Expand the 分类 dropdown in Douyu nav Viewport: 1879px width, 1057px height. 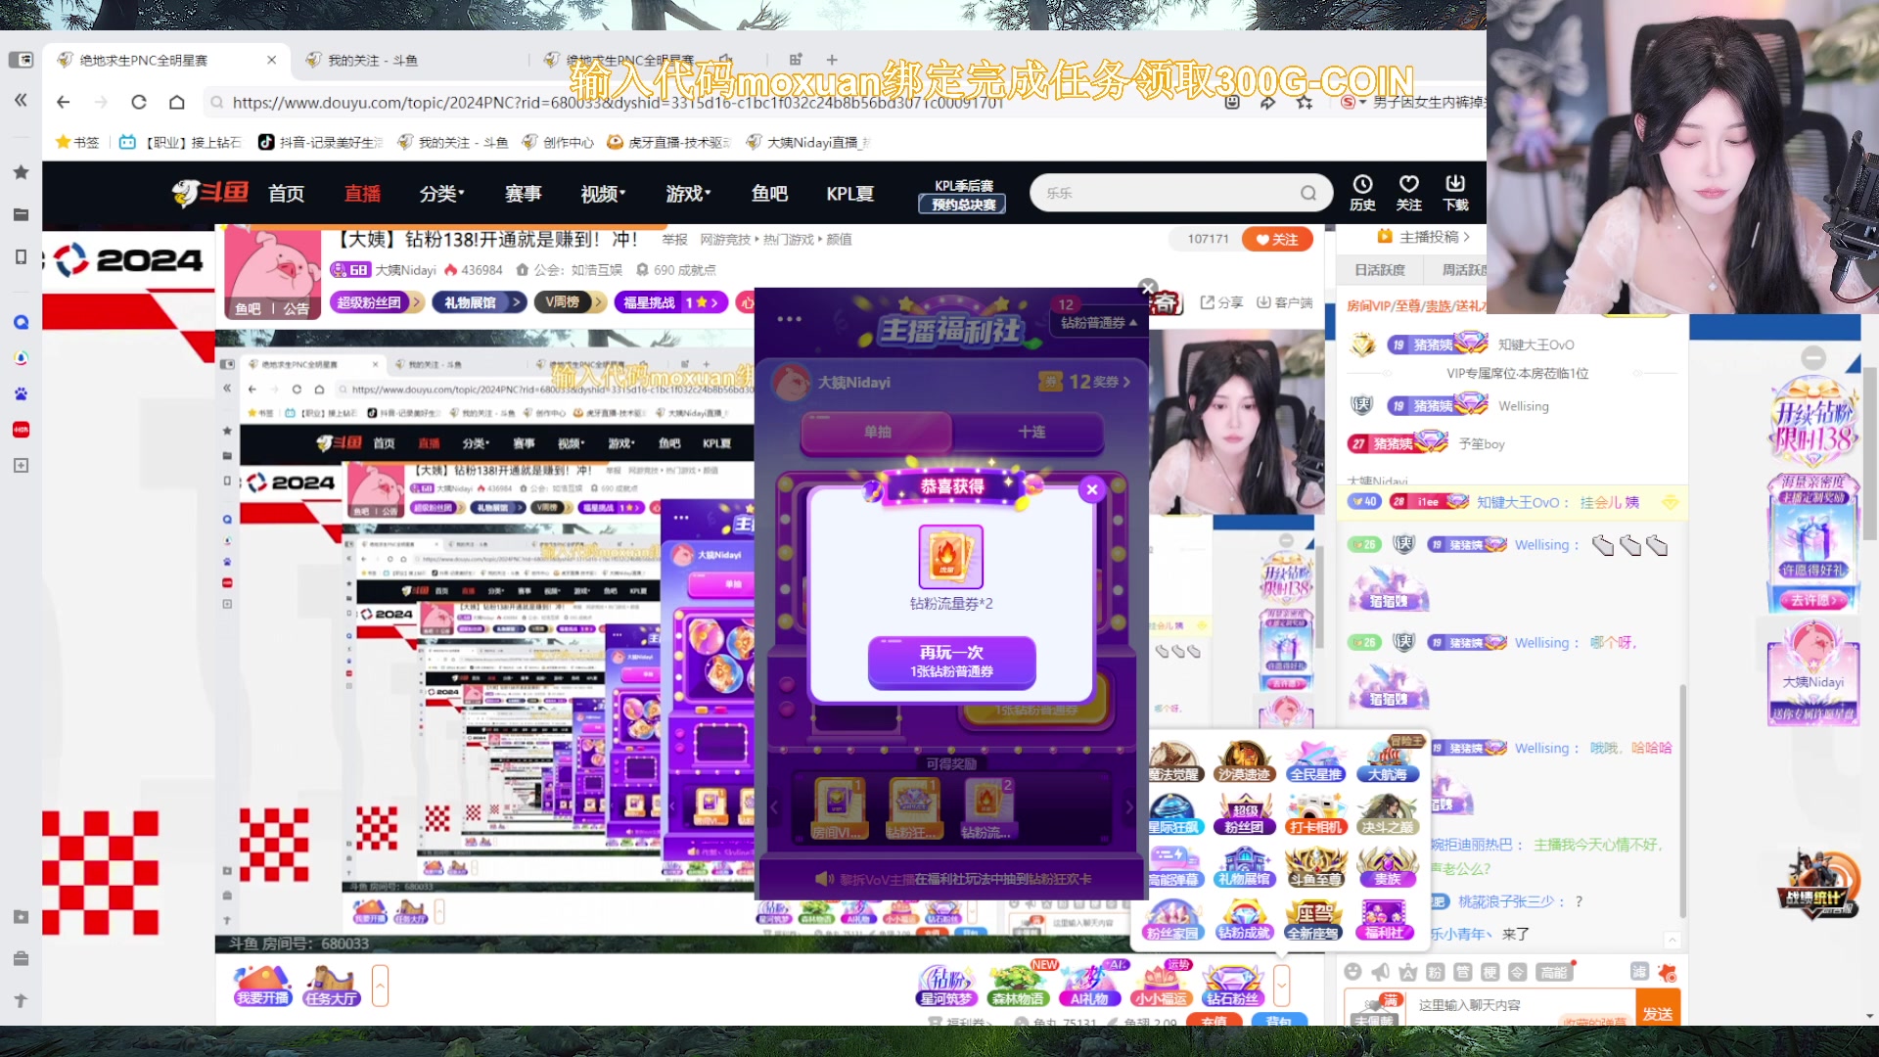442,194
